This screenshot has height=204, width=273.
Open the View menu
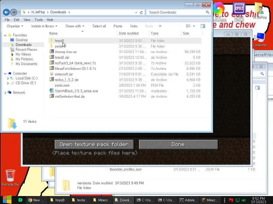click(27, 20)
